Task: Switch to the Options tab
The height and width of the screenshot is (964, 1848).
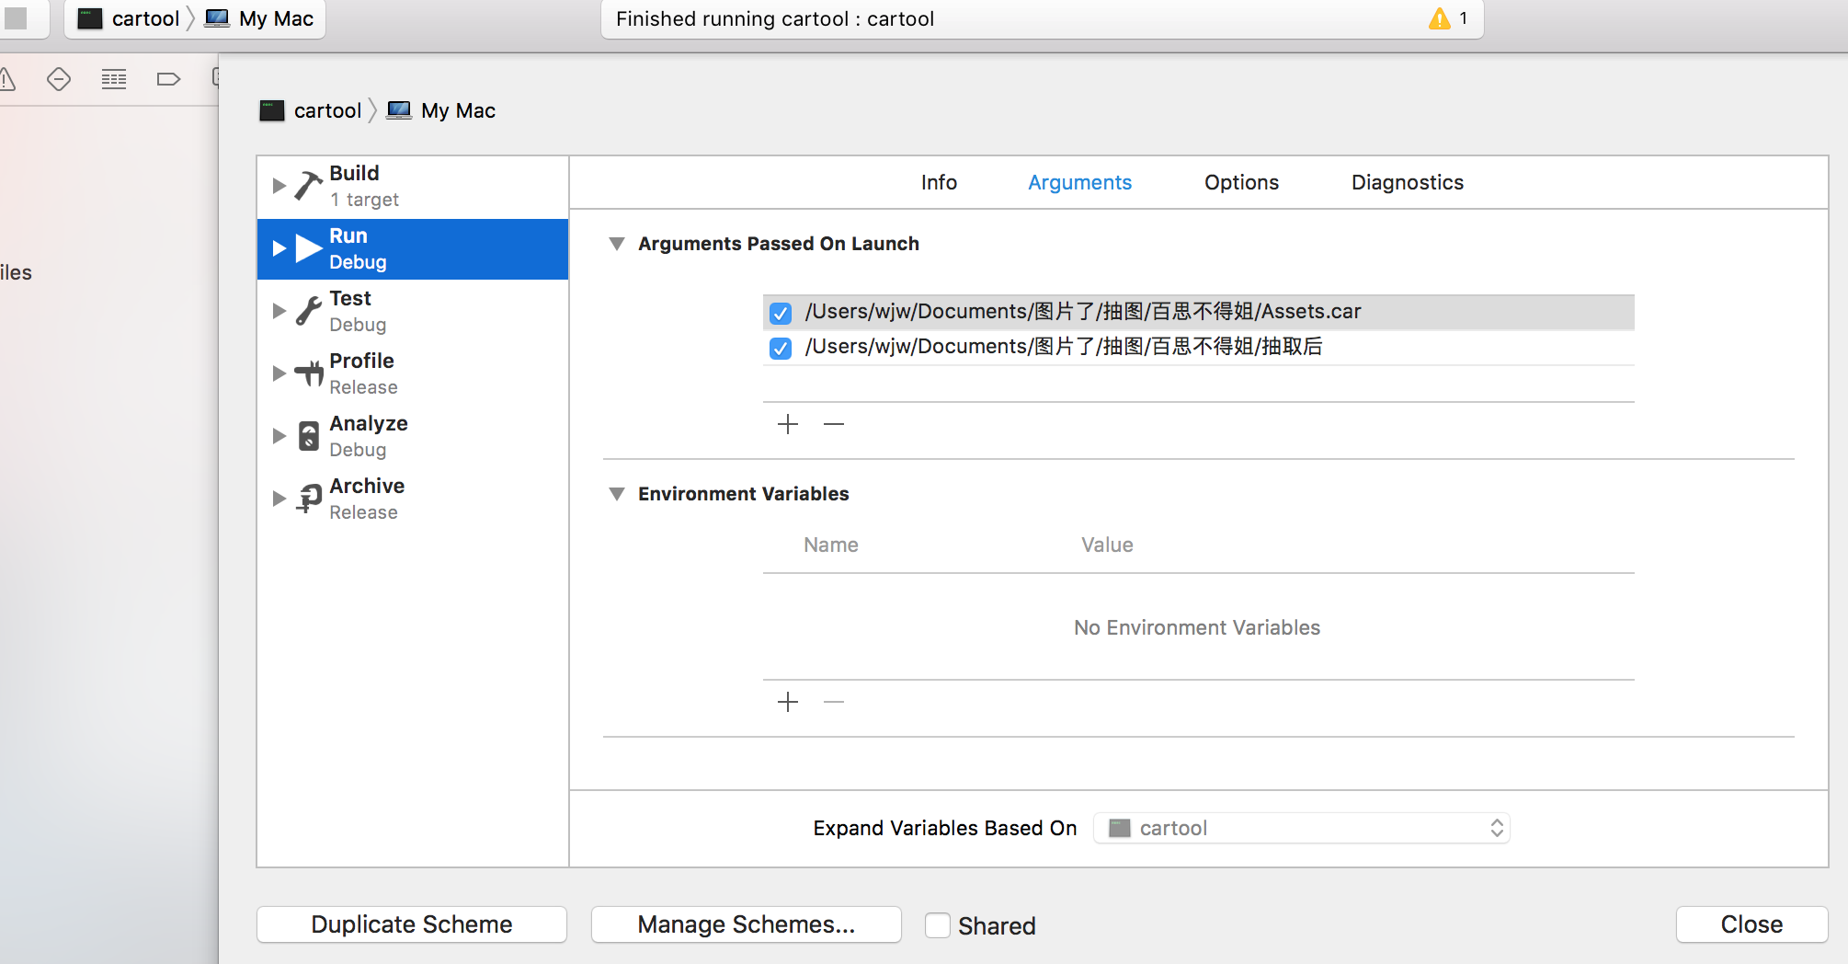Action: (x=1241, y=182)
